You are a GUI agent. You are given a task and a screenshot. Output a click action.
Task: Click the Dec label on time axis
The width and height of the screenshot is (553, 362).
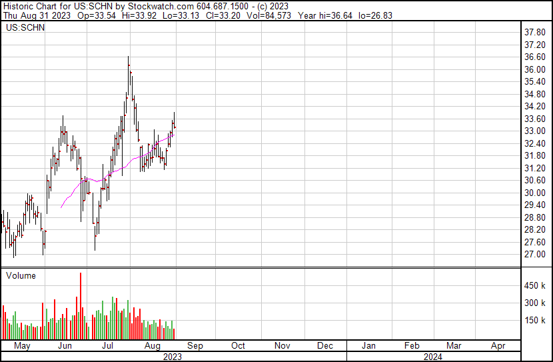tap(325, 346)
